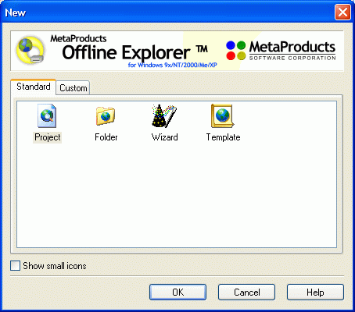Click the Project label text

(x=48, y=137)
